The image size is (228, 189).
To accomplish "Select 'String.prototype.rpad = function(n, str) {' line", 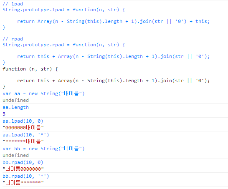I will [64, 45].
